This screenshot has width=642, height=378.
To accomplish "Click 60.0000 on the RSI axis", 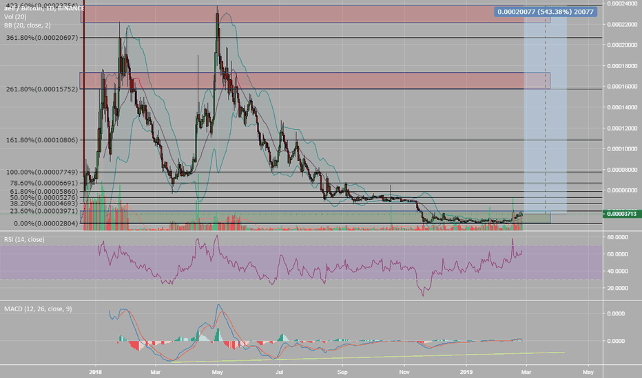I will pos(617,254).
